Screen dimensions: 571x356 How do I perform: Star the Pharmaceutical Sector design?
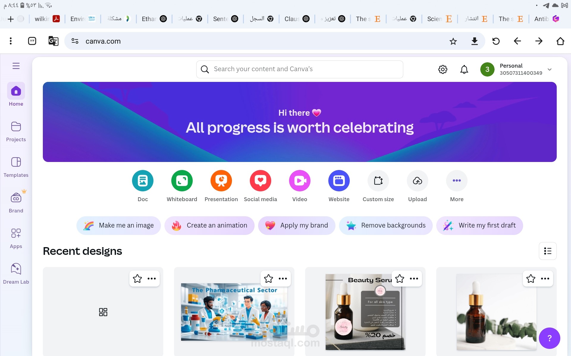[269, 279]
